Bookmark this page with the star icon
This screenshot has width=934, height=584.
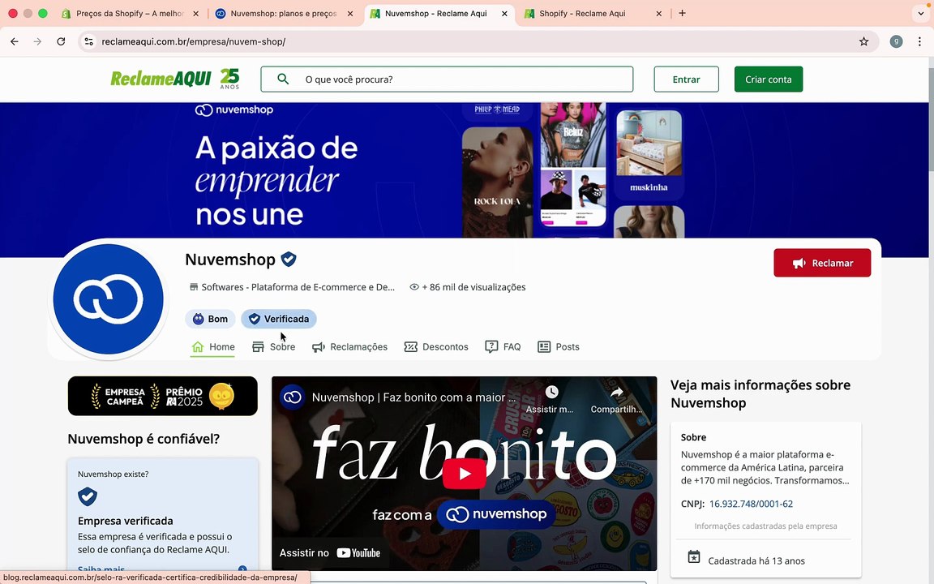tap(863, 41)
